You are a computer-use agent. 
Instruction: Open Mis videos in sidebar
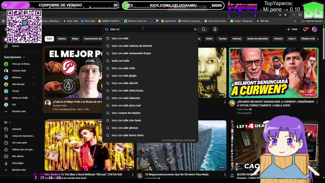coord(19,156)
